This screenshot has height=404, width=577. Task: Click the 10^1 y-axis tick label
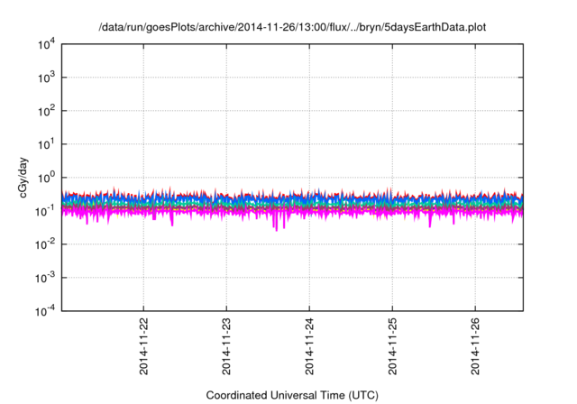(x=46, y=144)
